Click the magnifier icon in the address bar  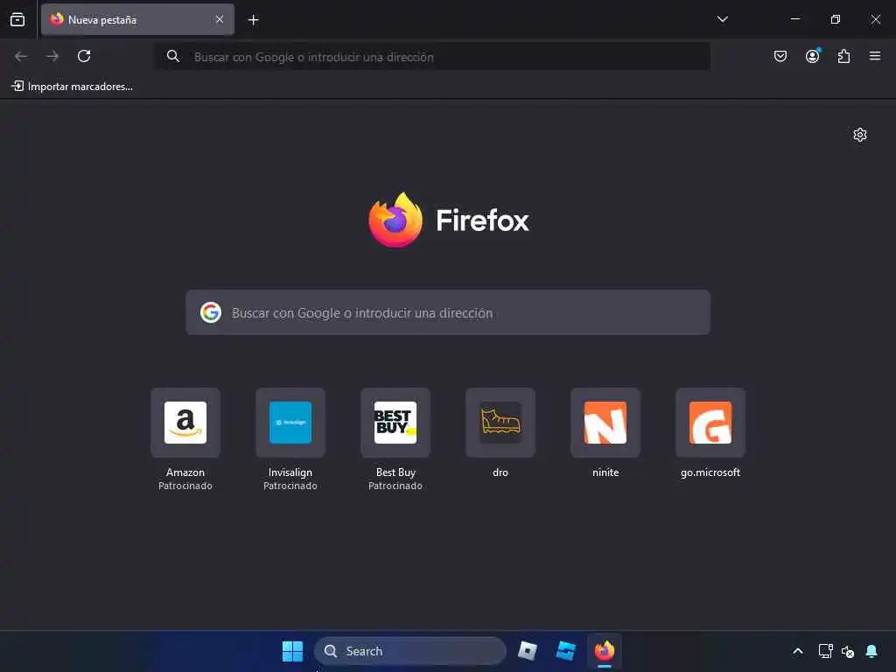pyautogui.click(x=173, y=56)
